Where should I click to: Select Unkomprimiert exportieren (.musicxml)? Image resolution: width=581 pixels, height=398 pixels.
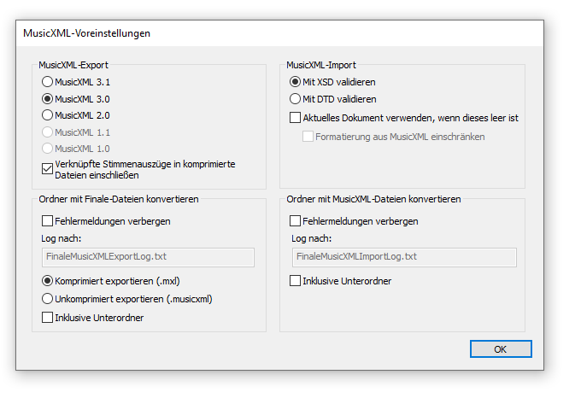tap(47, 299)
